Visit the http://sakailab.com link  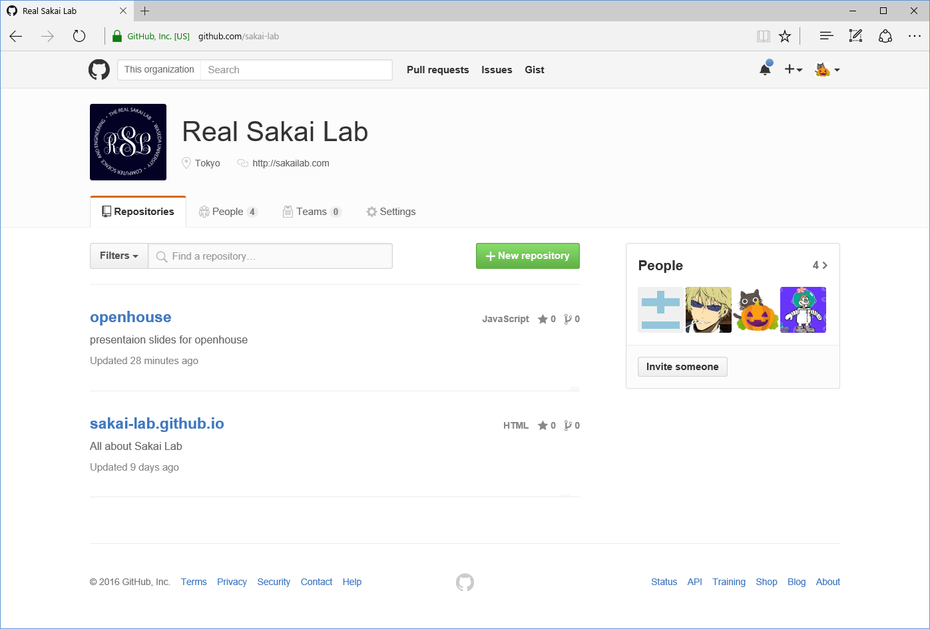[291, 163]
